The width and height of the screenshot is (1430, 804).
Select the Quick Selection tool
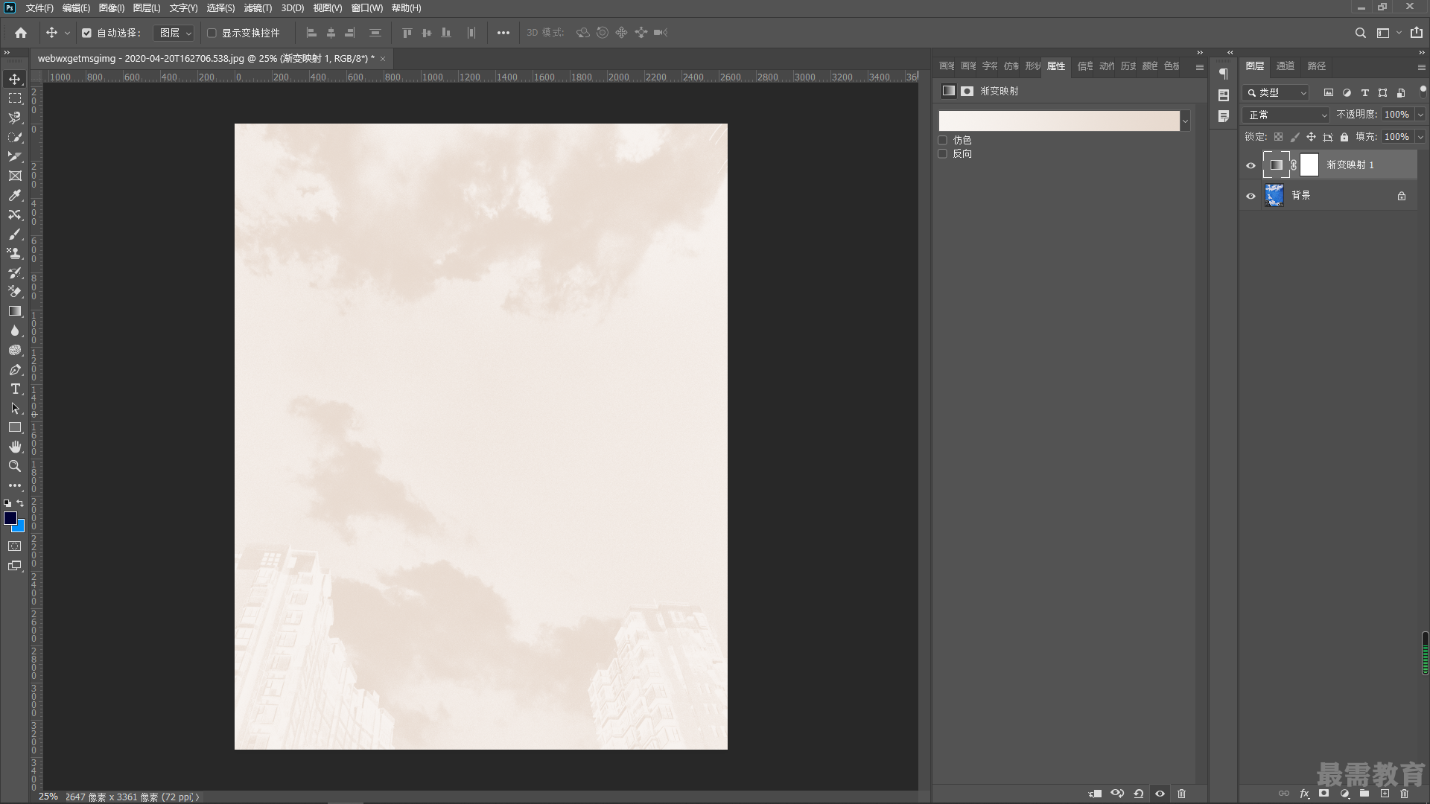(x=15, y=137)
